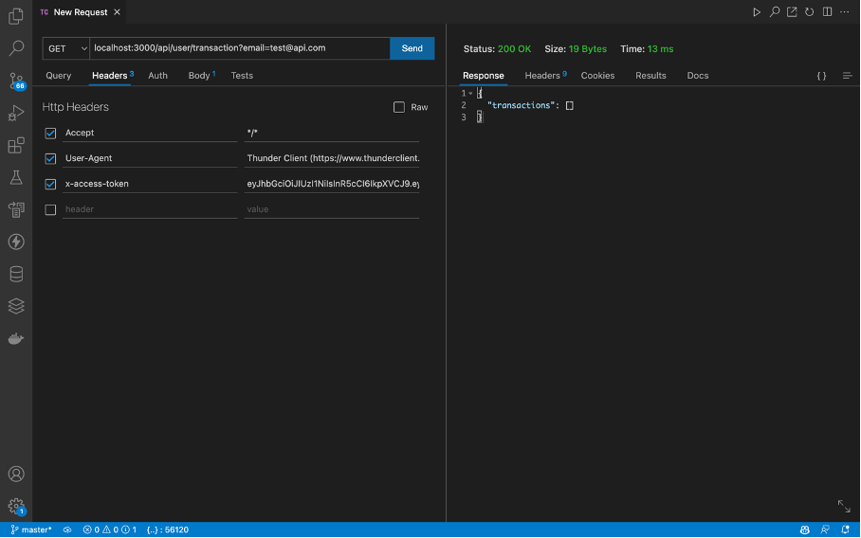Click the curly braces format icon
The image size is (861, 538).
tap(821, 76)
